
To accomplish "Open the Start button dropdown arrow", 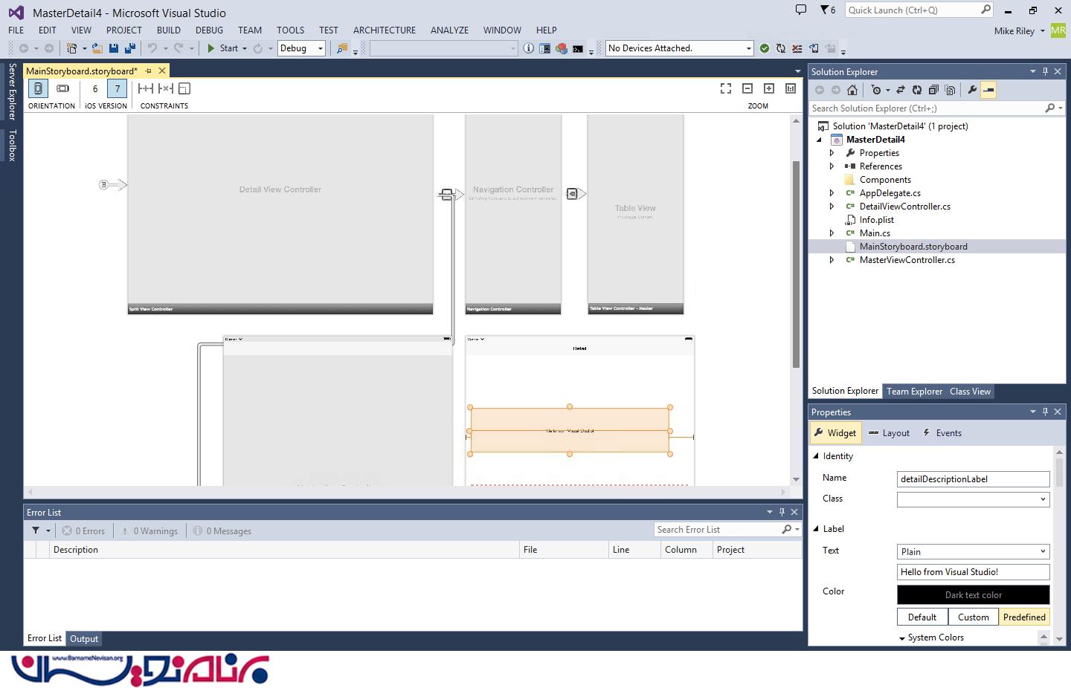I will tap(245, 48).
